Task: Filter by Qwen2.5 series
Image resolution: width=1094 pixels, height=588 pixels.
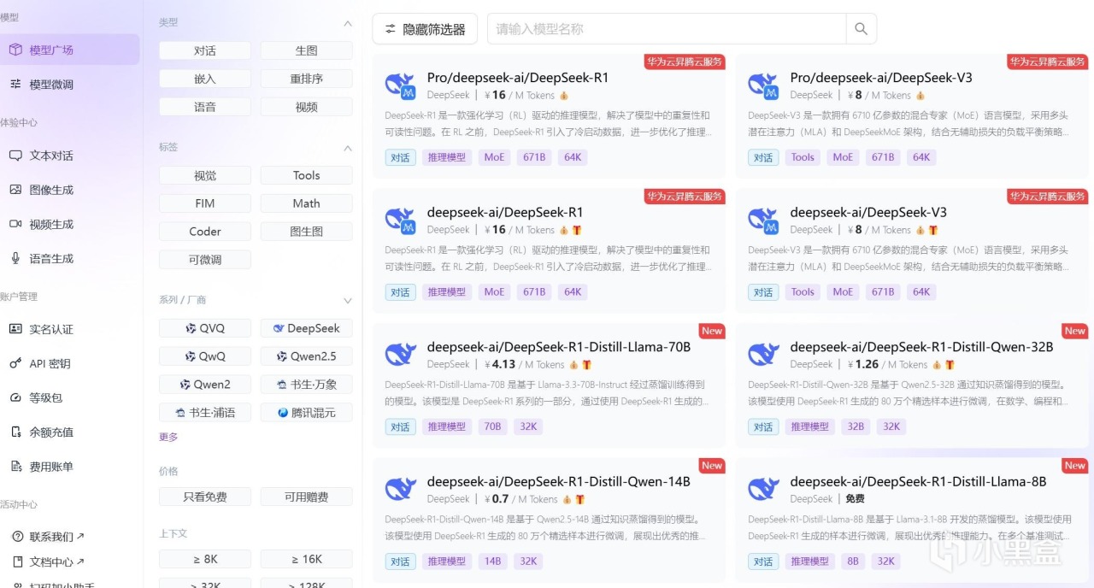Action: (x=306, y=356)
